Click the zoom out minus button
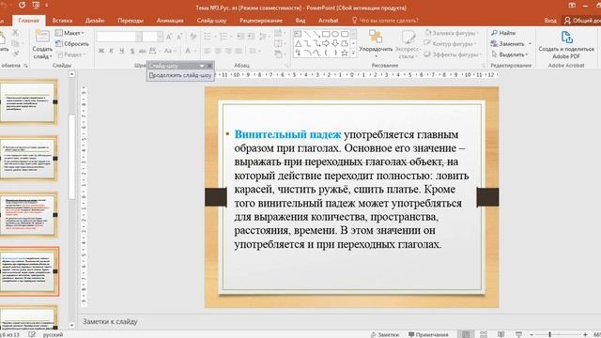 pos(532,334)
